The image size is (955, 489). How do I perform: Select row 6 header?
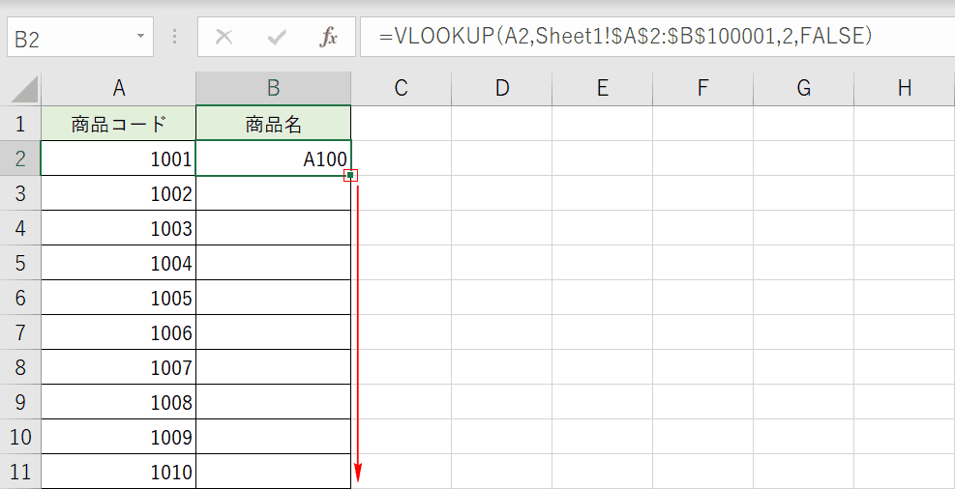(20, 298)
